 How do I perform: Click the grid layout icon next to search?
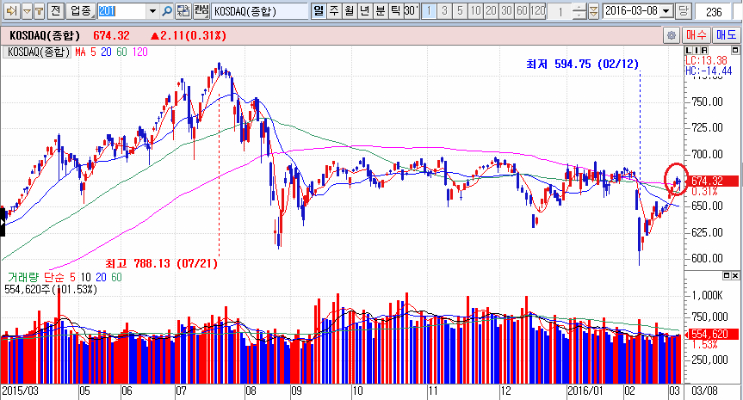[x=183, y=11]
